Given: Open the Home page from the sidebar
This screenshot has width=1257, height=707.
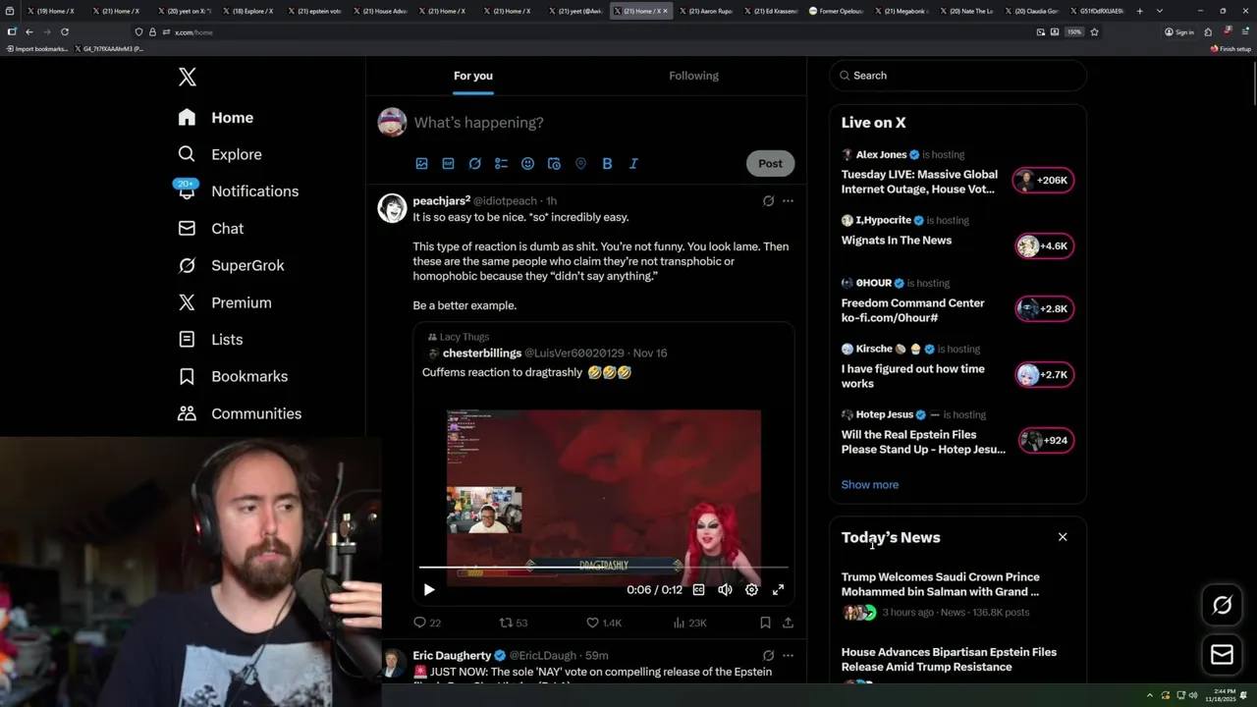Looking at the screenshot, I should (216, 118).
